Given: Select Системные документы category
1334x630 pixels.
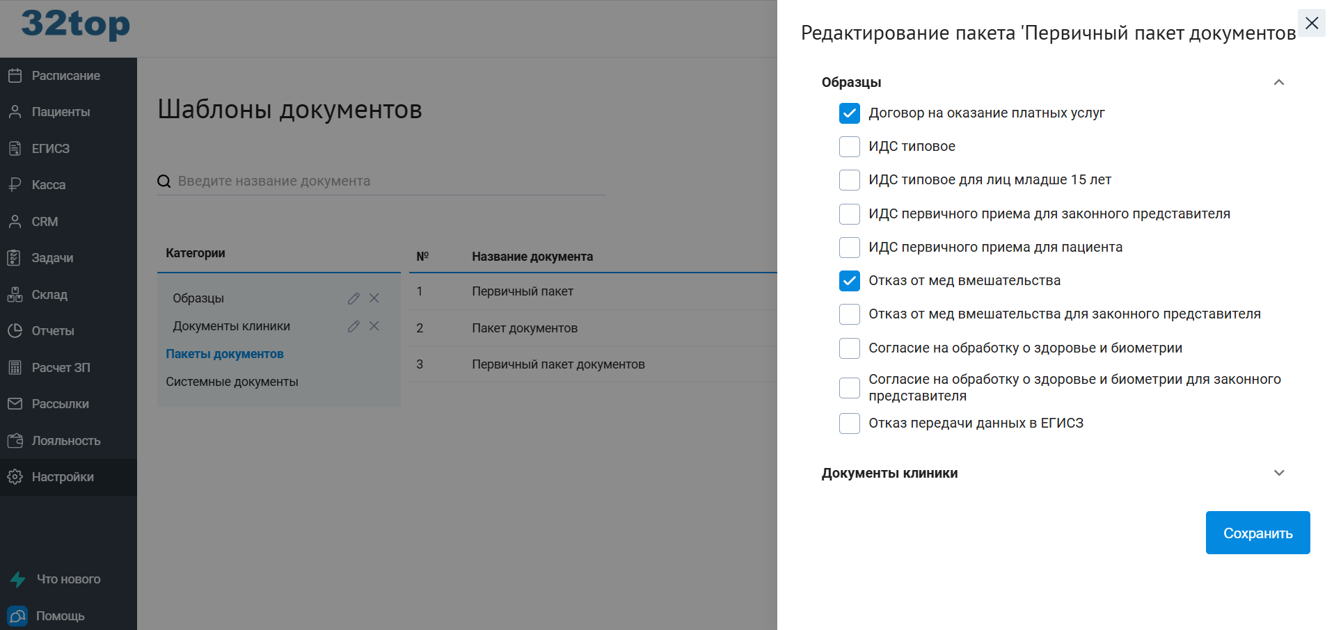Looking at the screenshot, I should pyautogui.click(x=232, y=382).
